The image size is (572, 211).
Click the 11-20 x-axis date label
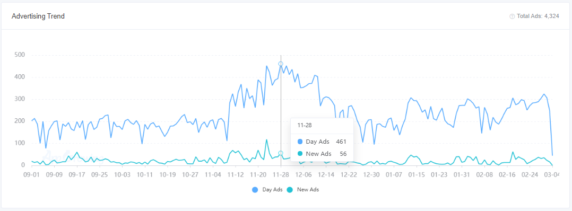pos(258,174)
